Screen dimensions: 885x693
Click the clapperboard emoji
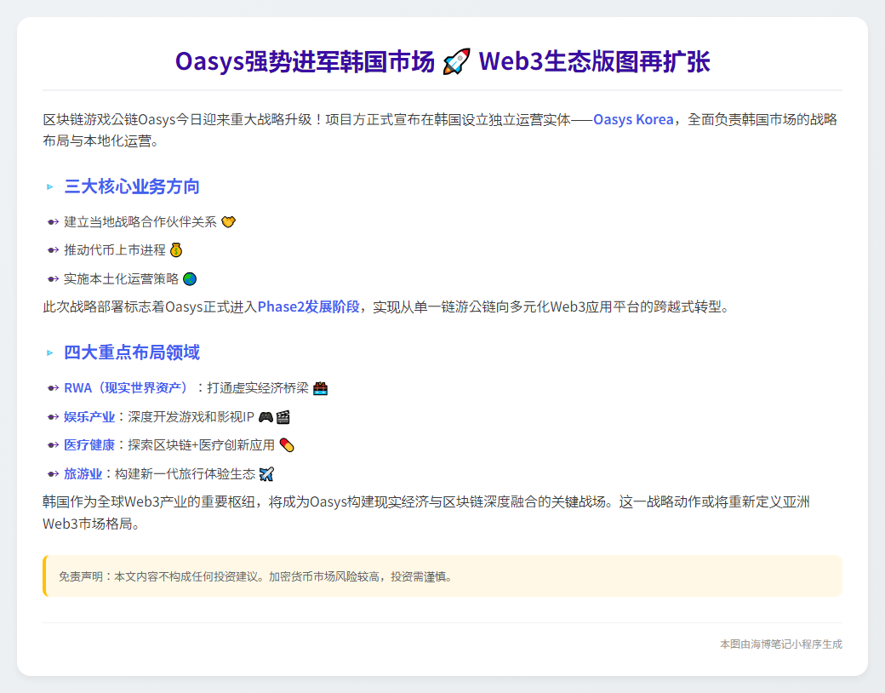point(283,417)
